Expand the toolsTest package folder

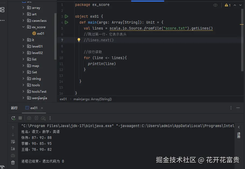tap(23, 91)
